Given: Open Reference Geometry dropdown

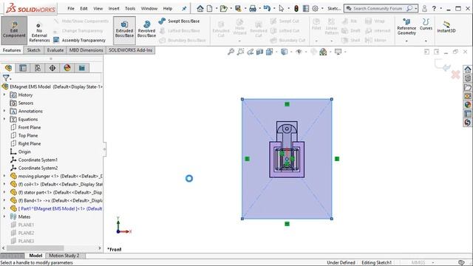Looking at the screenshot, I should click(406, 41).
